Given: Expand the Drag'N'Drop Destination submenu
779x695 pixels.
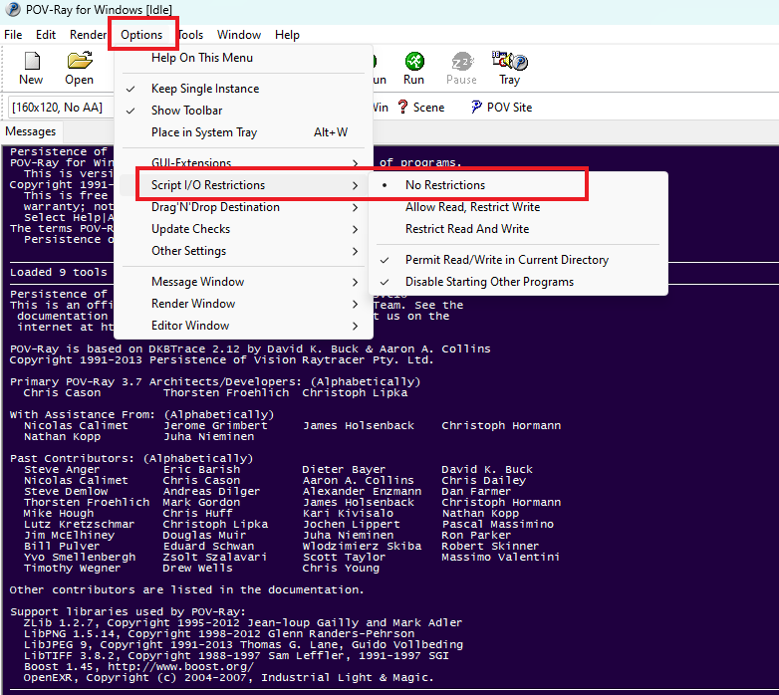Looking at the screenshot, I should [243, 207].
